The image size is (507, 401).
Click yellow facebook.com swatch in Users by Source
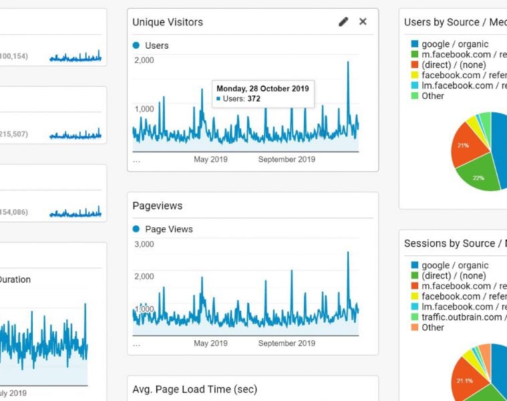(415, 76)
